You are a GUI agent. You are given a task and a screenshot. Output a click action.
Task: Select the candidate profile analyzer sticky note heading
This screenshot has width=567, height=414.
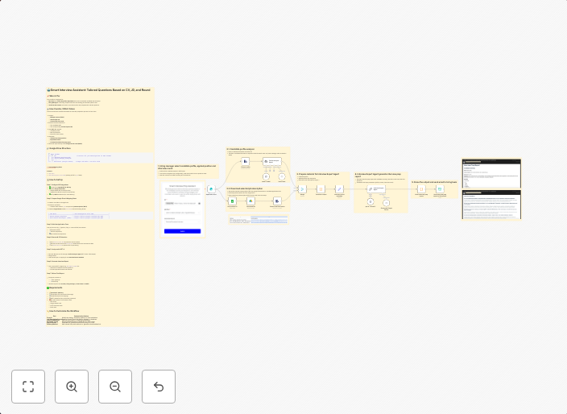click(241, 149)
